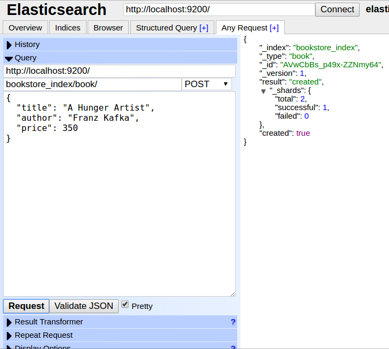Screen dimensions: 389x349
Task: Collapse the _shards node in the response
Action: pos(263,91)
